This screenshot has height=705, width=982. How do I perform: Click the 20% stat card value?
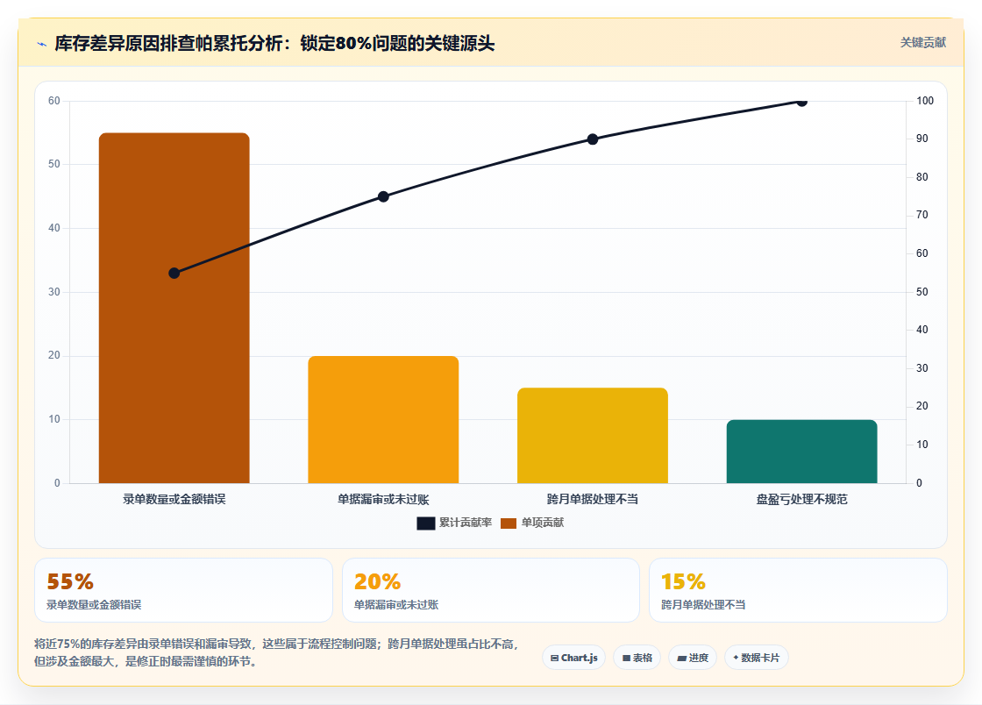tap(377, 581)
